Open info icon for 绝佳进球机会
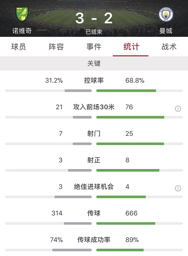This screenshot has height=256, width=188. 178,188
